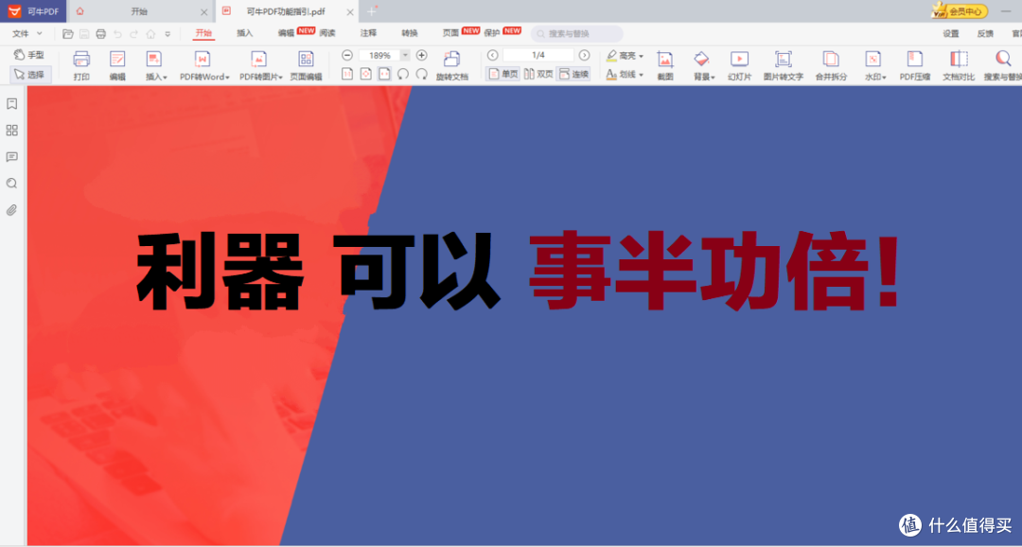Switch to the 页面 ribbon tab
Image resolution: width=1022 pixels, height=547 pixels.
tap(451, 33)
